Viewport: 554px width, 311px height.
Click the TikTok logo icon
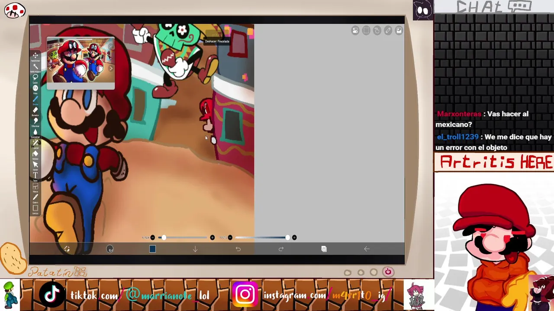click(x=52, y=295)
